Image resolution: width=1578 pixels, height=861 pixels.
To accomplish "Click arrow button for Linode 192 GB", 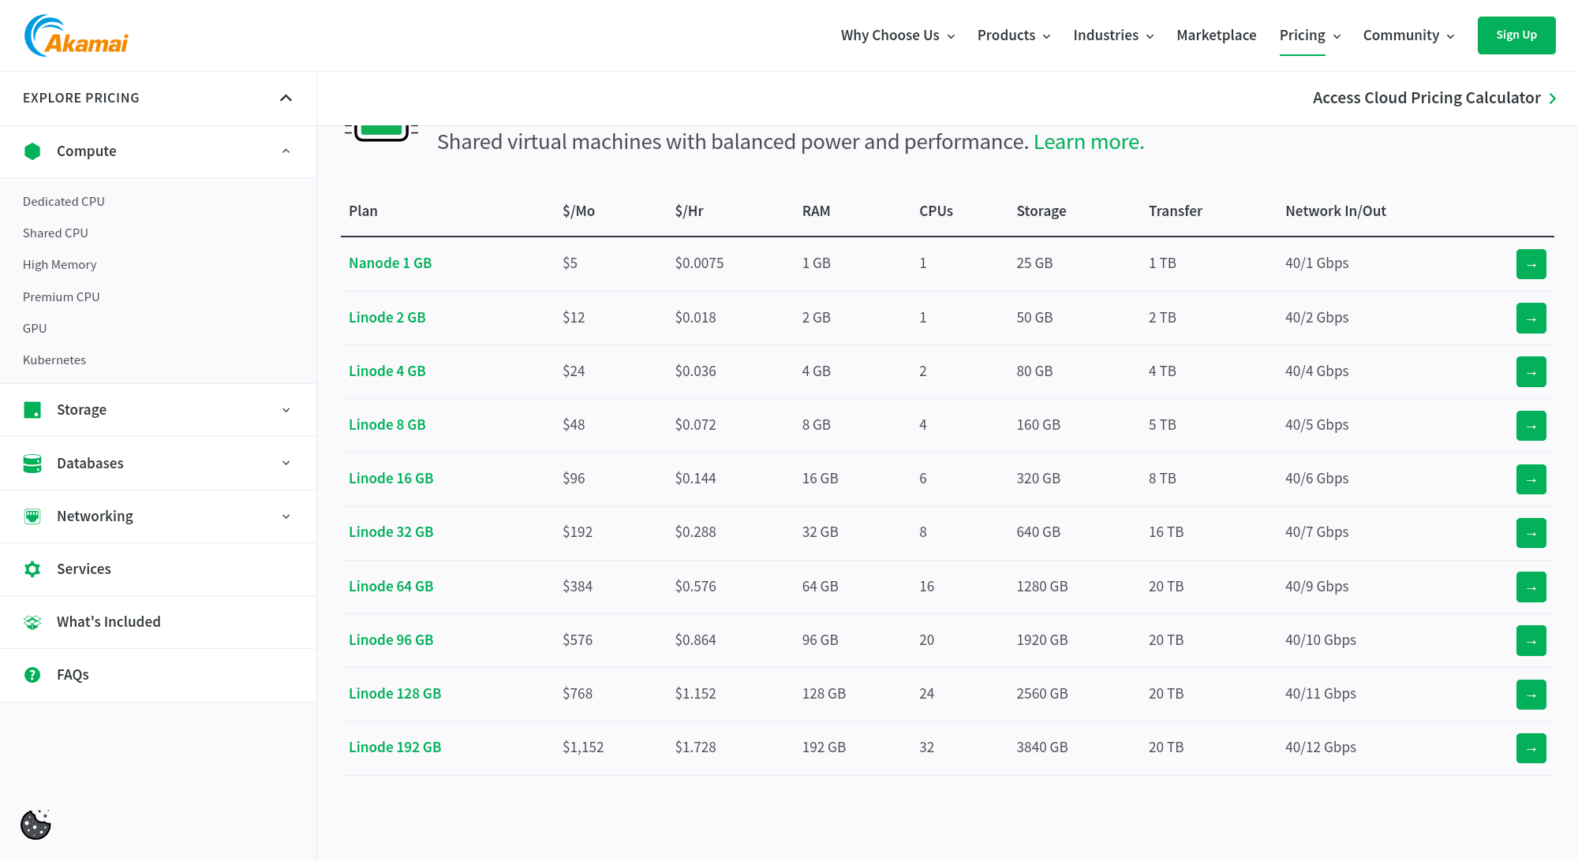I will [x=1531, y=748].
